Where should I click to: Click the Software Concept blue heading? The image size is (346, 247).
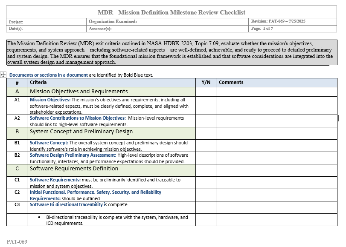(49, 143)
